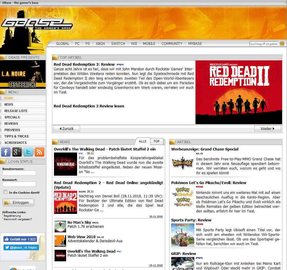Screen dimensions: 287x270
Task: Open PREVIEWS in the side menu
Action: pyautogui.click(x=23, y=130)
